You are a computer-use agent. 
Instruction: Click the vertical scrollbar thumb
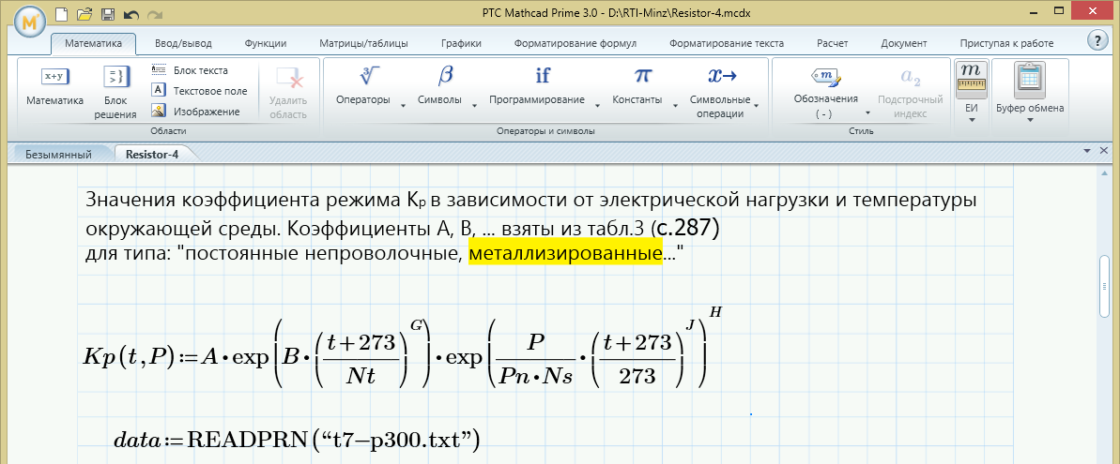1104,285
